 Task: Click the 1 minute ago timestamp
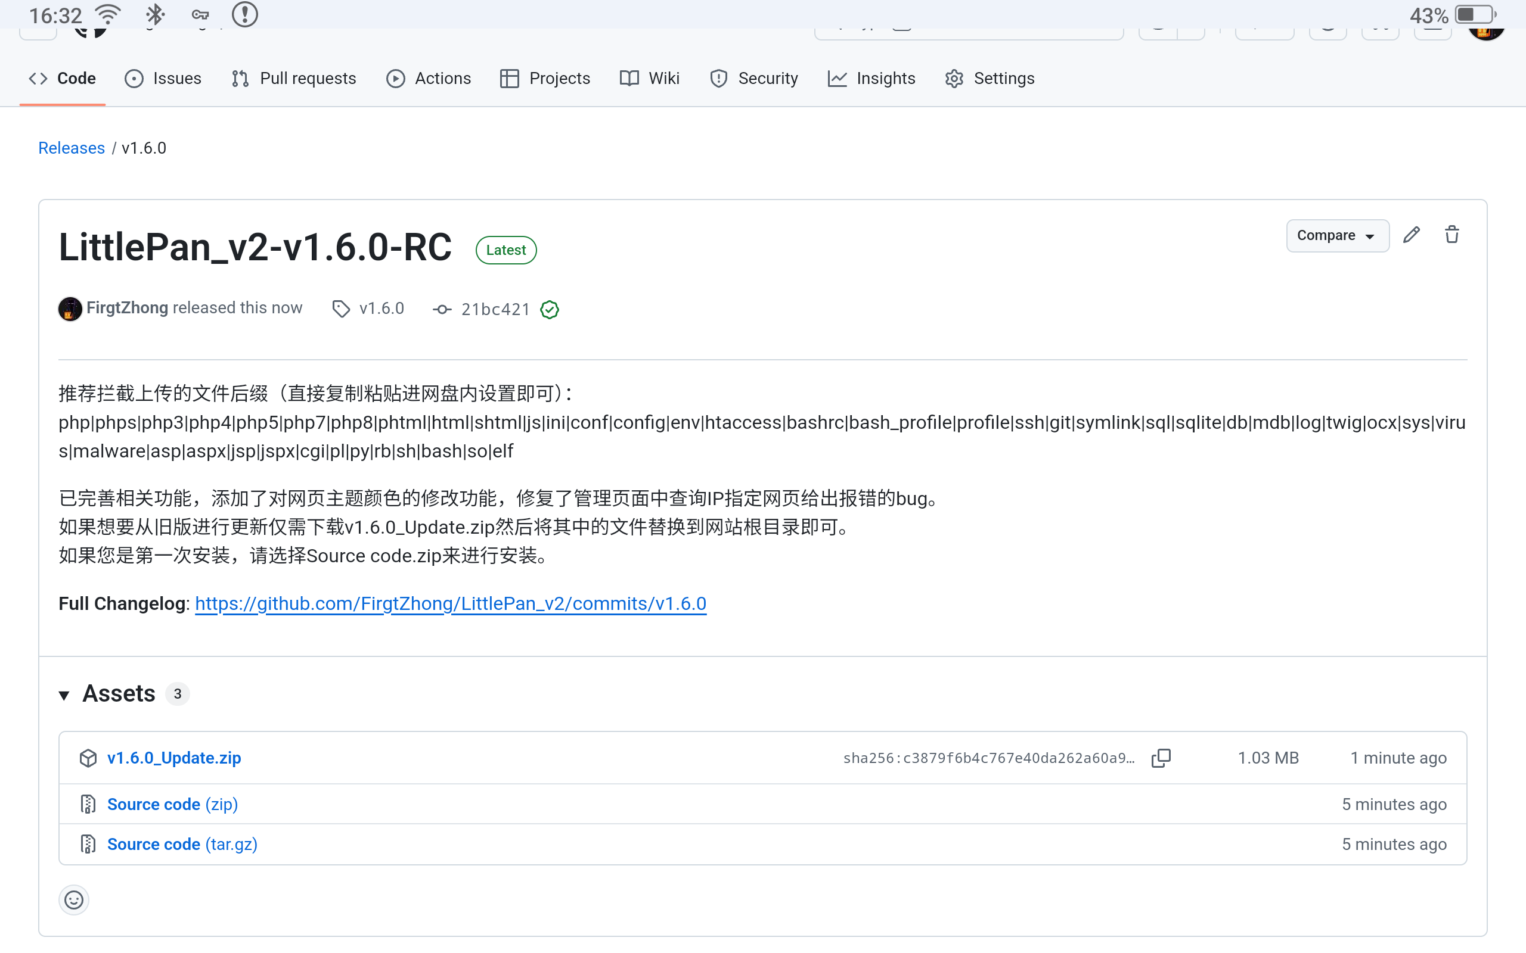[1398, 758]
